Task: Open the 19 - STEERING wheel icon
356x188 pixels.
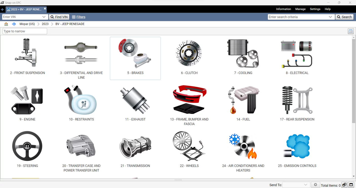Action: (x=27, y=146)
